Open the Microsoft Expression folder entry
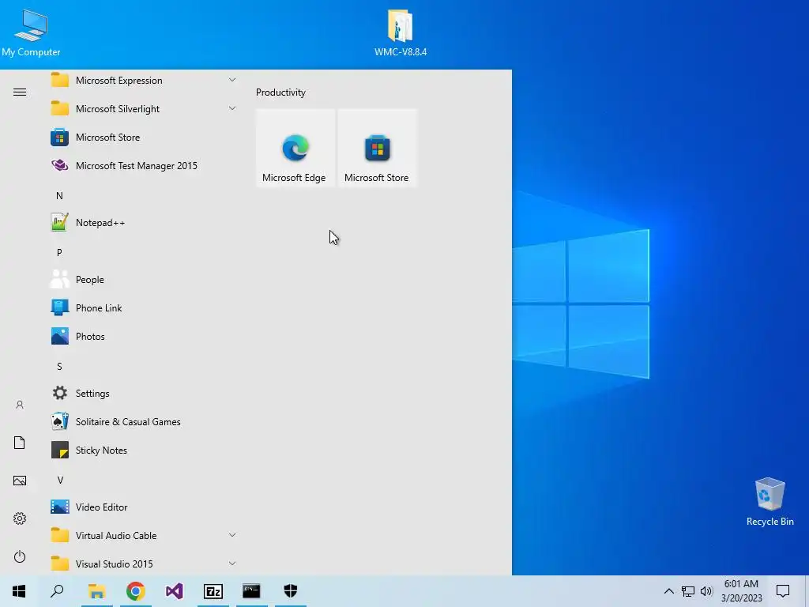809x607 pixels. 144,80
